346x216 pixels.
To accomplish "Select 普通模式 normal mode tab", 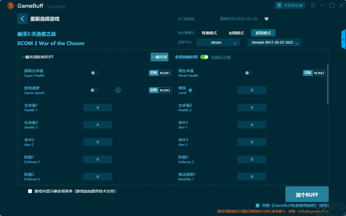I will click(x=209, y=33).
